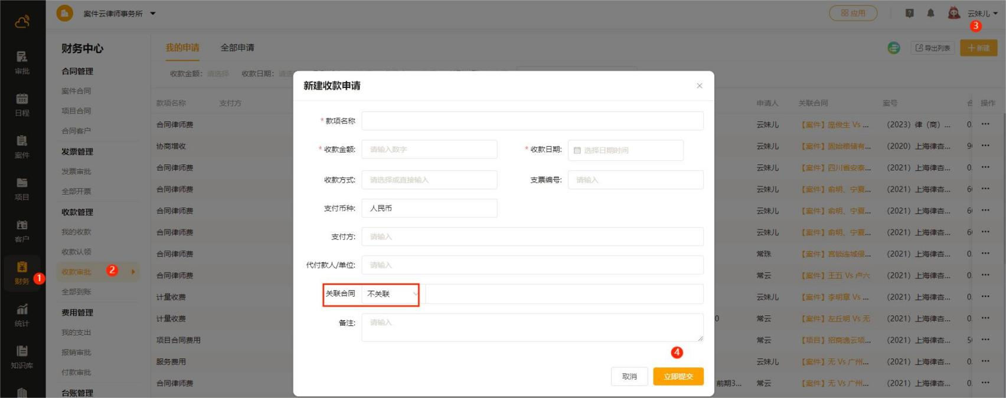Open the 收款日期 date picker field
The width and height of the screenshot is (1006, 398).
625,150
